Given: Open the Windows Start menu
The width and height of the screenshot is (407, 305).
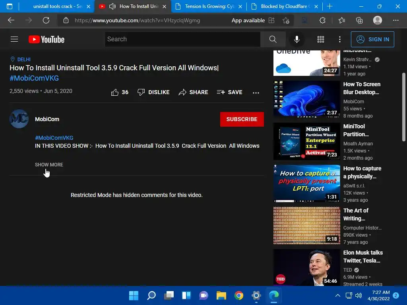Looking at the screenshot, I should [x=134, y=295].
